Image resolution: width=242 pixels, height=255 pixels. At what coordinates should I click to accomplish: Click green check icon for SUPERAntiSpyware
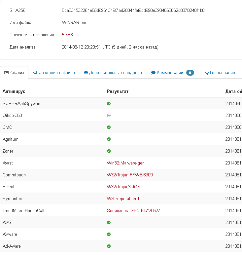point(109,103)
